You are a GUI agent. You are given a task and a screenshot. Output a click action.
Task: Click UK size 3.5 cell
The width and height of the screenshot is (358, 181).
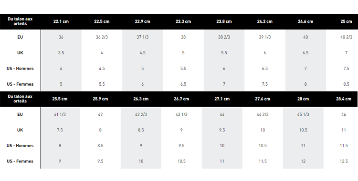[x=61, y=53]
